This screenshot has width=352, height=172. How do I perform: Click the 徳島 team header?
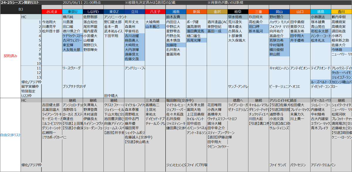tap(320, 12)
